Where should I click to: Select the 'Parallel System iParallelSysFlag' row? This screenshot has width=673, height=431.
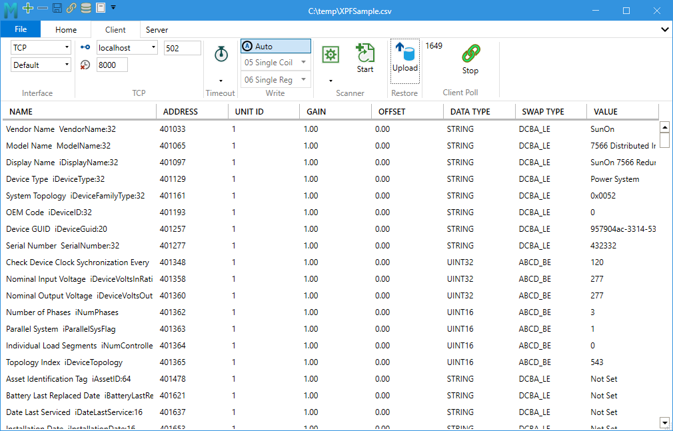pos(331,329)
